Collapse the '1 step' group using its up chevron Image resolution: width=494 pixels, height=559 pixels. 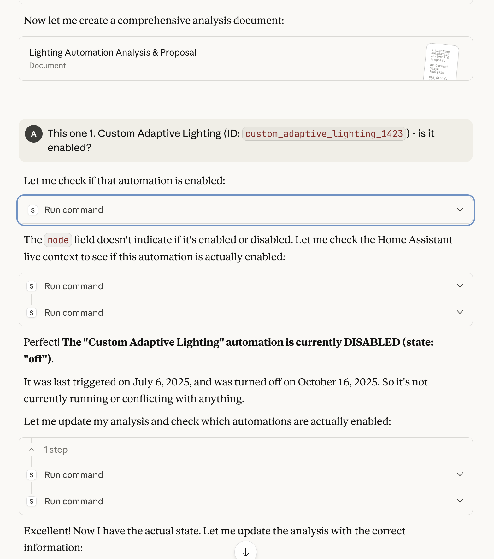point(32,450)
